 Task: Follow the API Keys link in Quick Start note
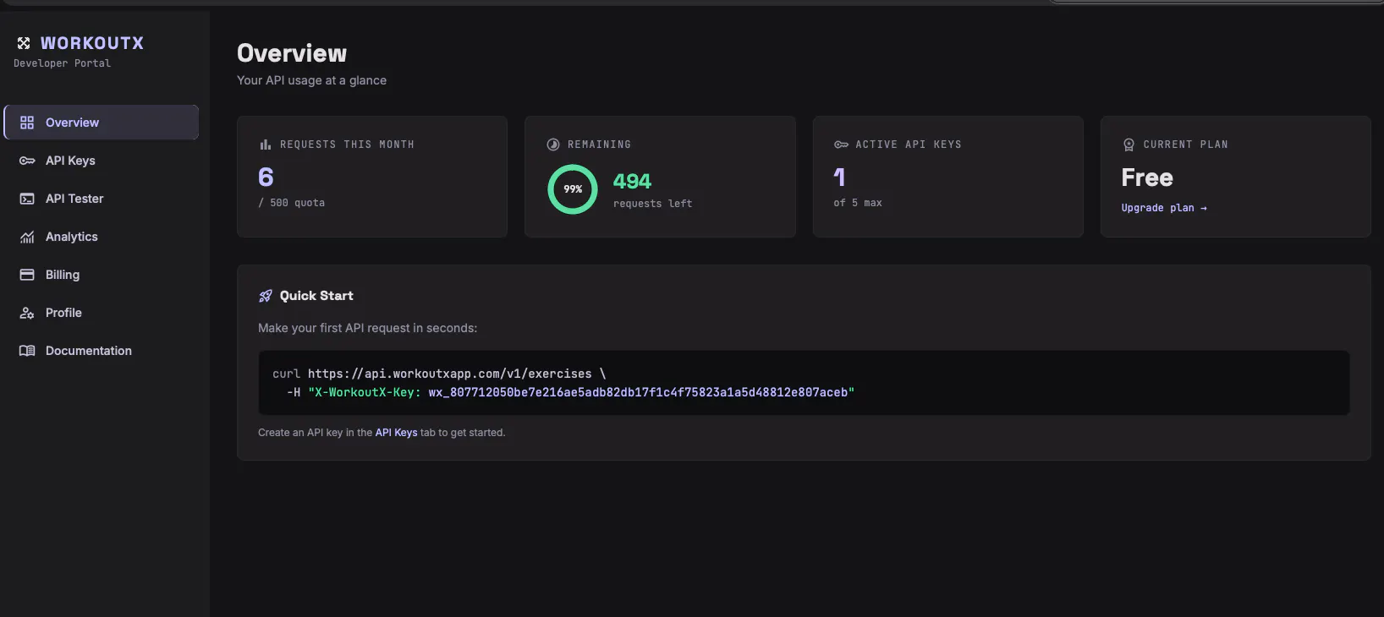tap(396, 433)
